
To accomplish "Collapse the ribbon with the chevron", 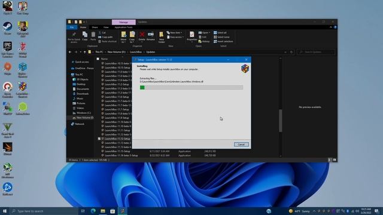I will point(331,27).
